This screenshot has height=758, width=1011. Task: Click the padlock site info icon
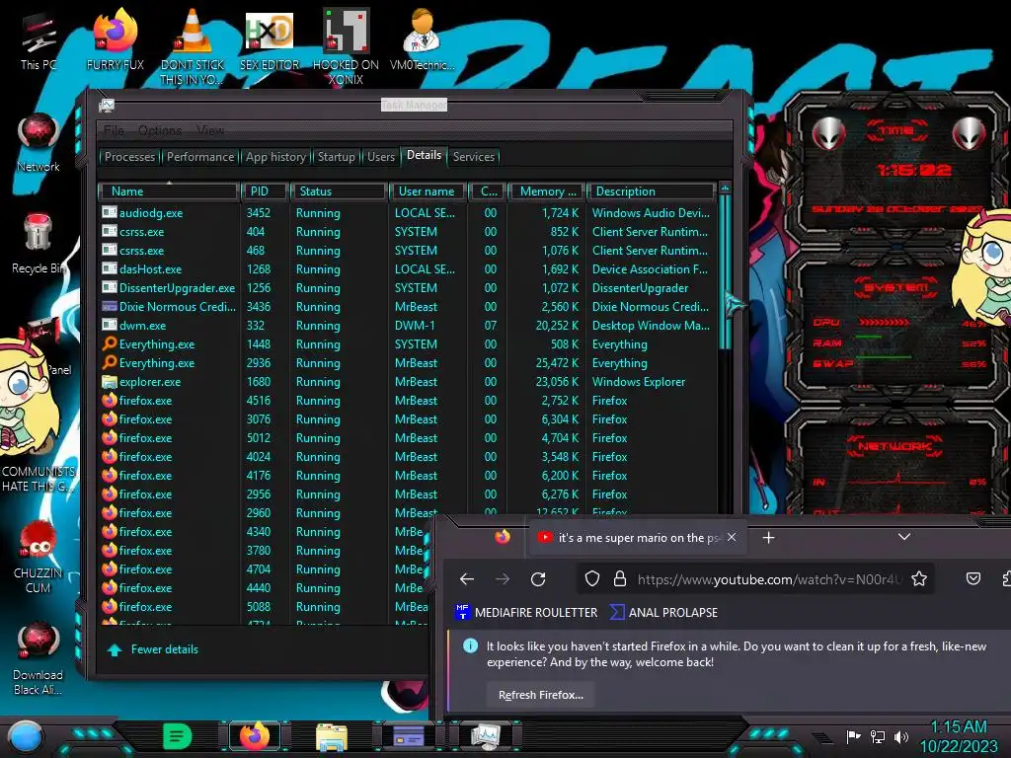coord(620,578)
